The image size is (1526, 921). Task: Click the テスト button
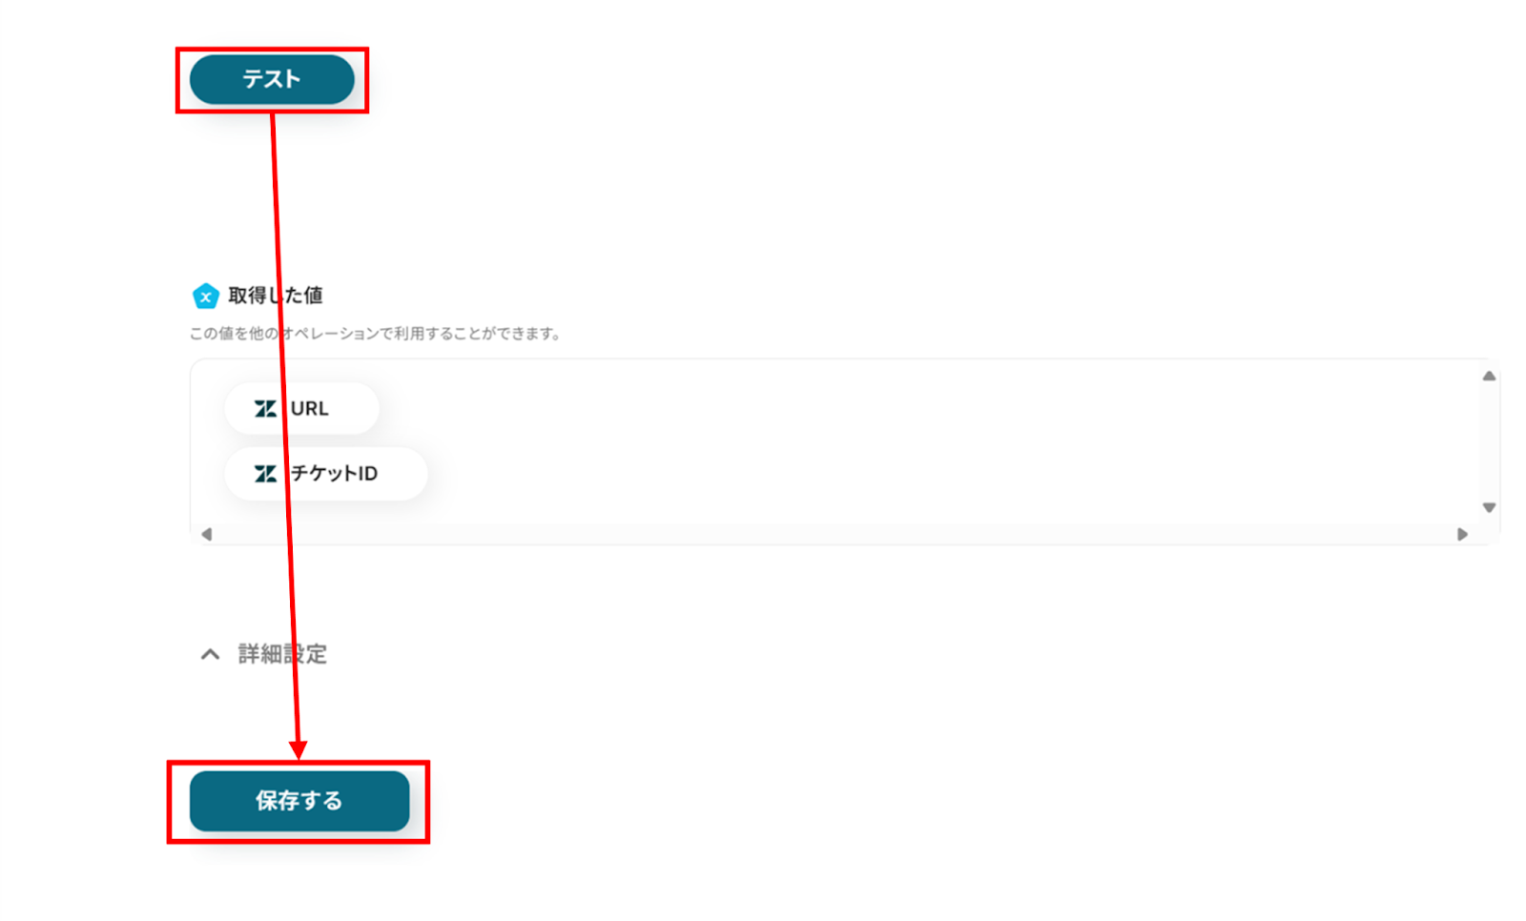point(272,79)
